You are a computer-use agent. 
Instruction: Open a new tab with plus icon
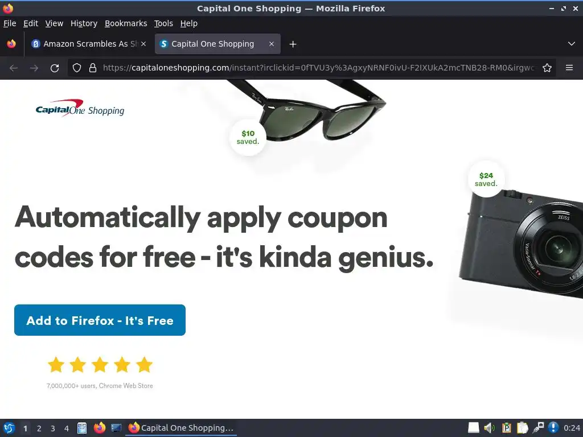(293, 44)
